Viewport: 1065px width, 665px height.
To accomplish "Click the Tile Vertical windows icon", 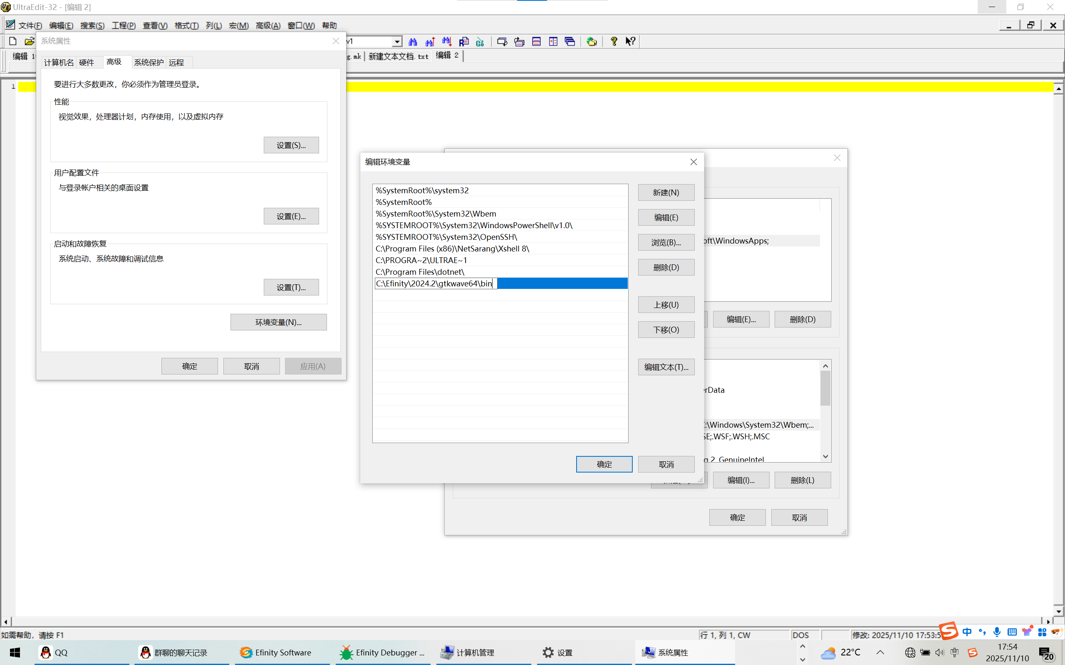I will [553, 41].
